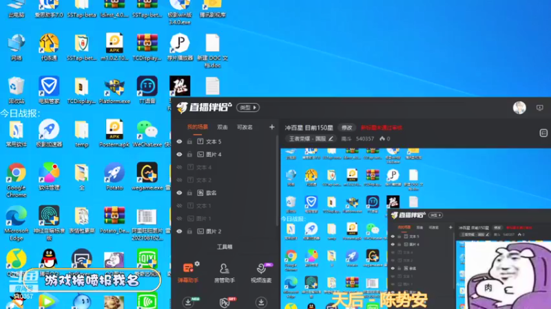Open Google Chrome desktop shortcut
Screen dimensions: 551x309
click(16, 180)
